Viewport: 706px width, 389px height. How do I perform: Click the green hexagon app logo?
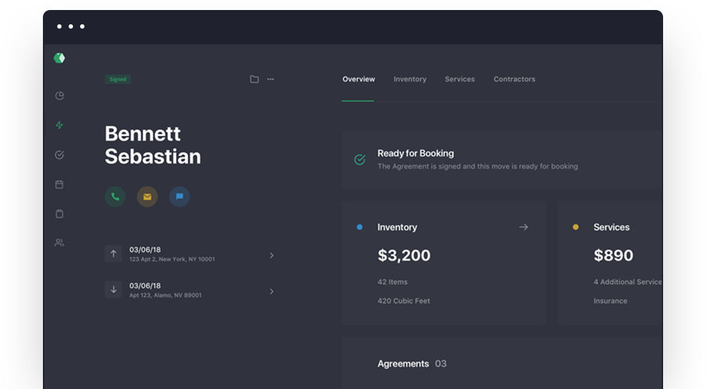tap(59, 58)
